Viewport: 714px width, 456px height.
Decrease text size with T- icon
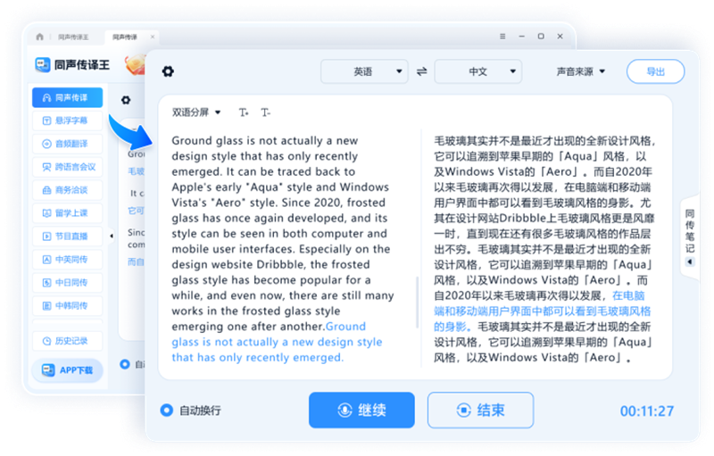[265, 112]
